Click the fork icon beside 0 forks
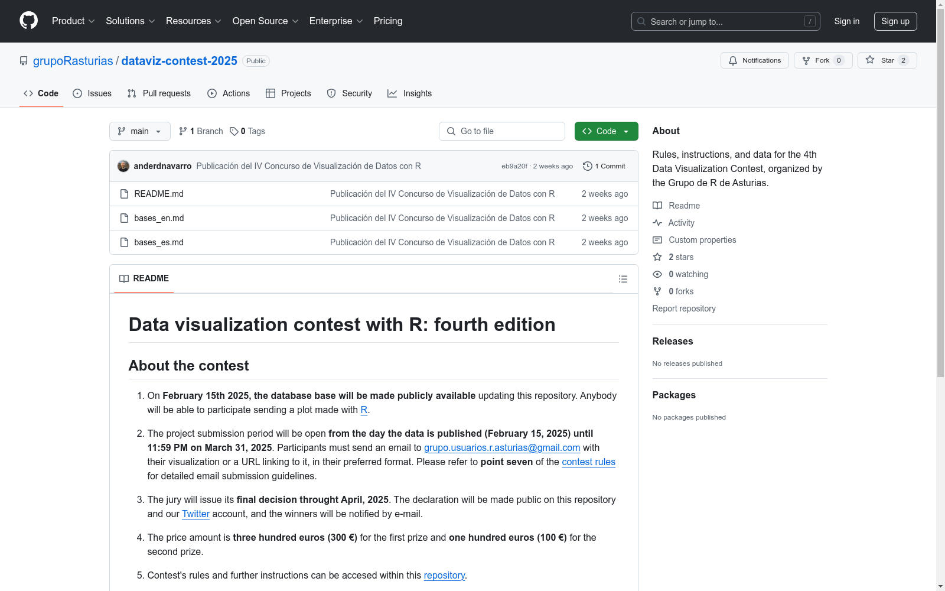 [657, 291]
